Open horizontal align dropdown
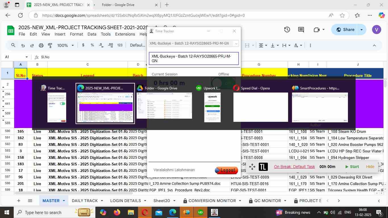Viewport: 388px width, 218px height. pyautogui.click(x=263, y=45)
